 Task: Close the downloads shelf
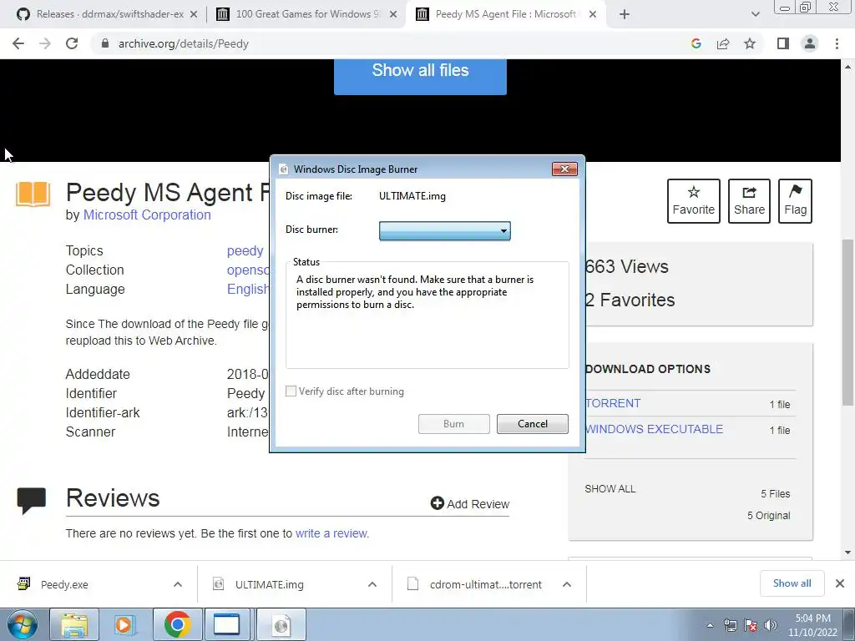840,583
